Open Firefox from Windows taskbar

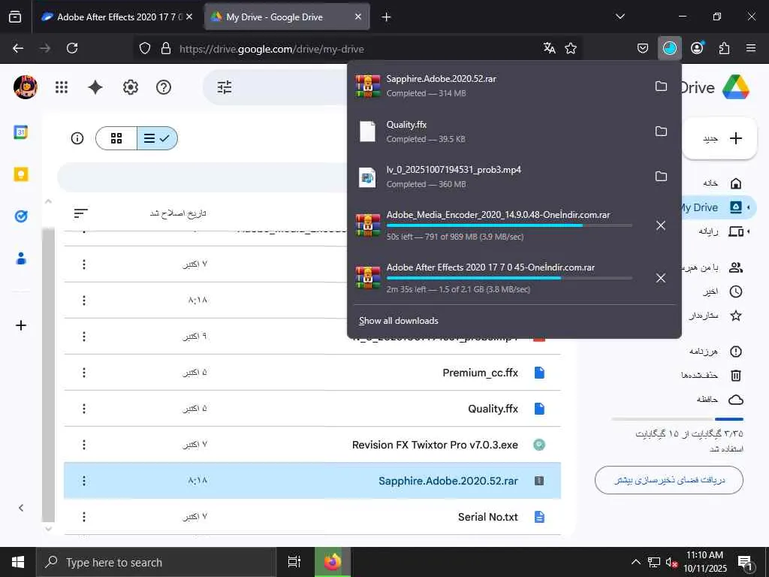[x=333, y=562]
